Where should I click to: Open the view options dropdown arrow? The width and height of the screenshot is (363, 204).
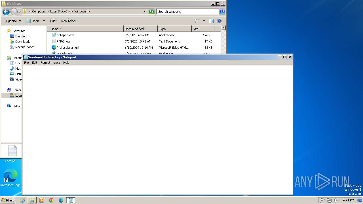pyautogui.click(x=204, y=21)
